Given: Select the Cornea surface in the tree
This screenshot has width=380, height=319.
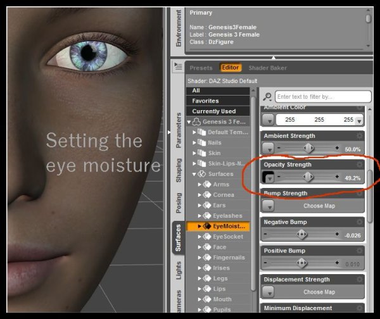Looking at the screenshot, I should (224, 194).
